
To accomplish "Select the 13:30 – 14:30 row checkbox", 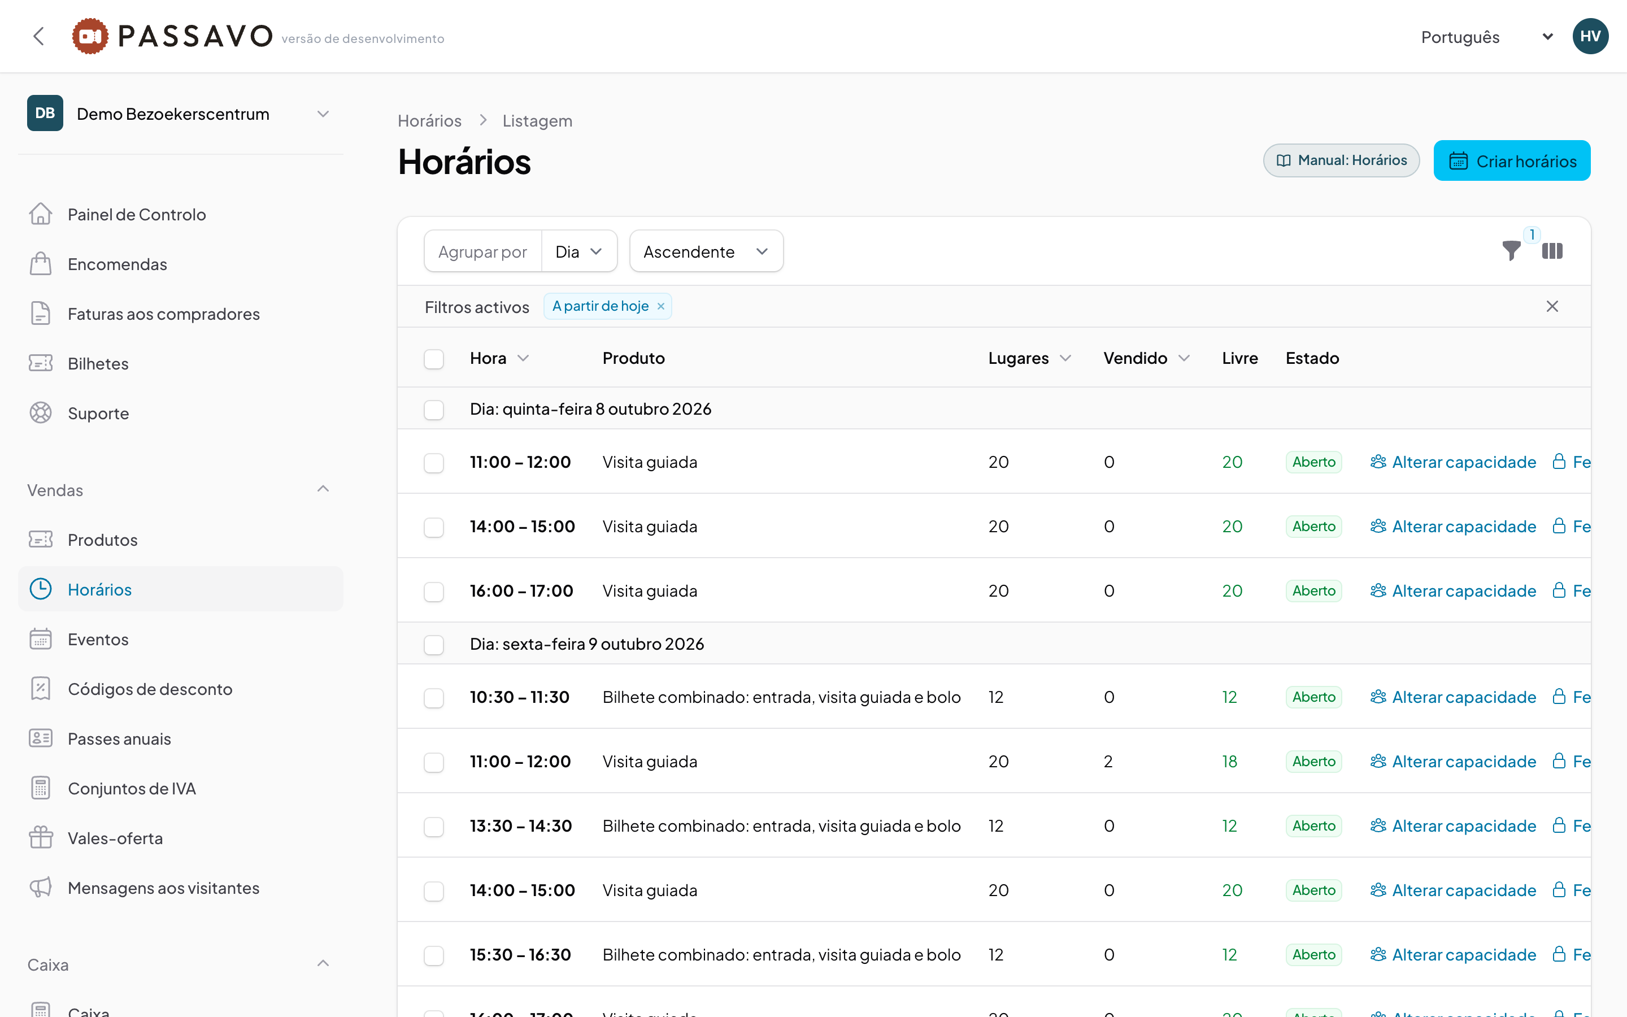I will point(434,827).
